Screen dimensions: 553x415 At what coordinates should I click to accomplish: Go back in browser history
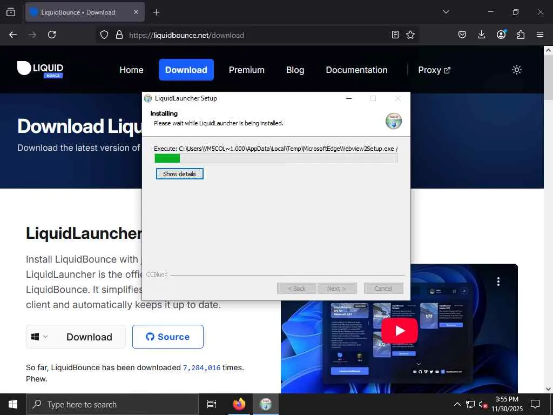[13, 35]
